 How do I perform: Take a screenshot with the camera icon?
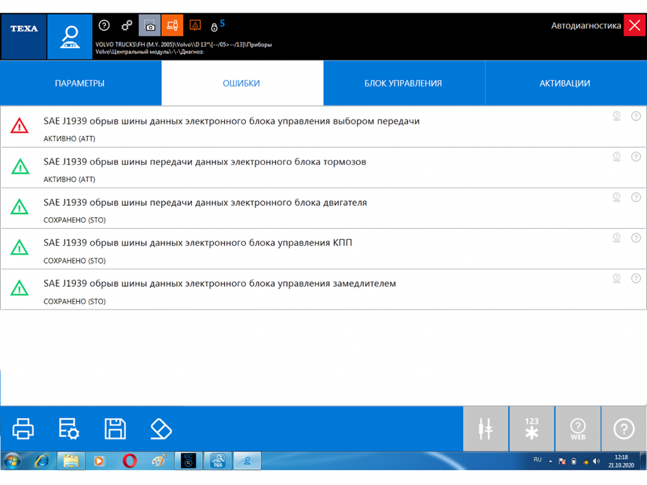[150, 26]
